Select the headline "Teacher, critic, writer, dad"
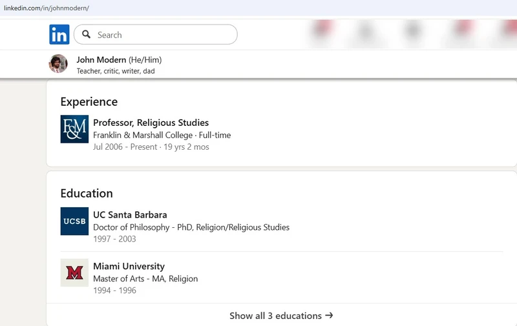This screenshot has height=326, width=517. 116,71
